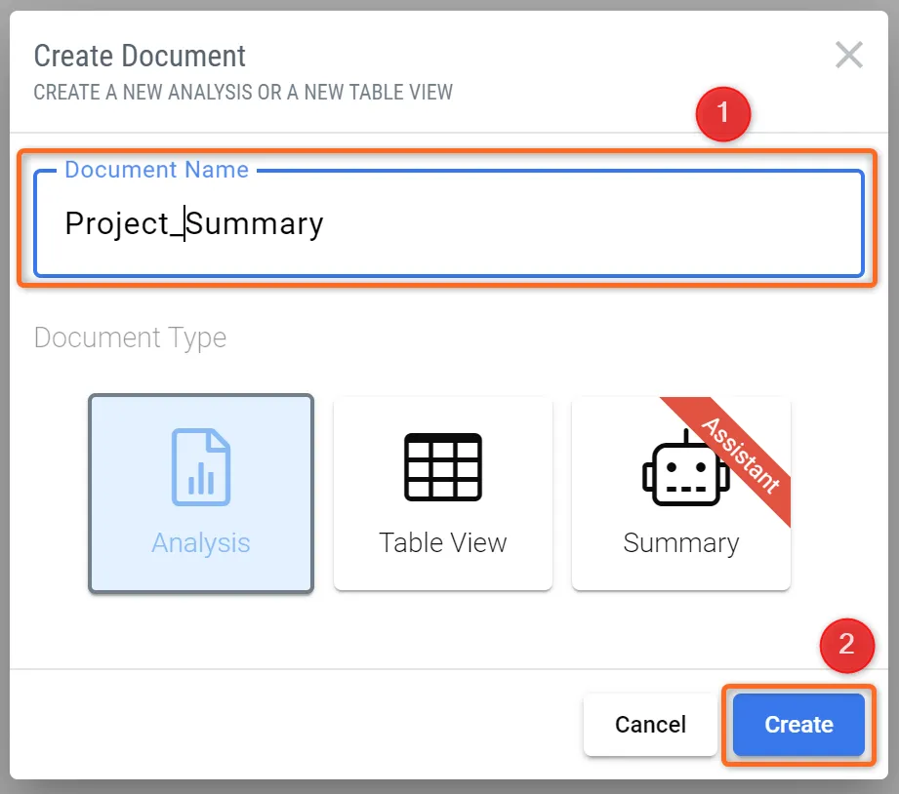
Task: Select the Analysis document type card
Action: pyautogui.click(x=201, y=494)
